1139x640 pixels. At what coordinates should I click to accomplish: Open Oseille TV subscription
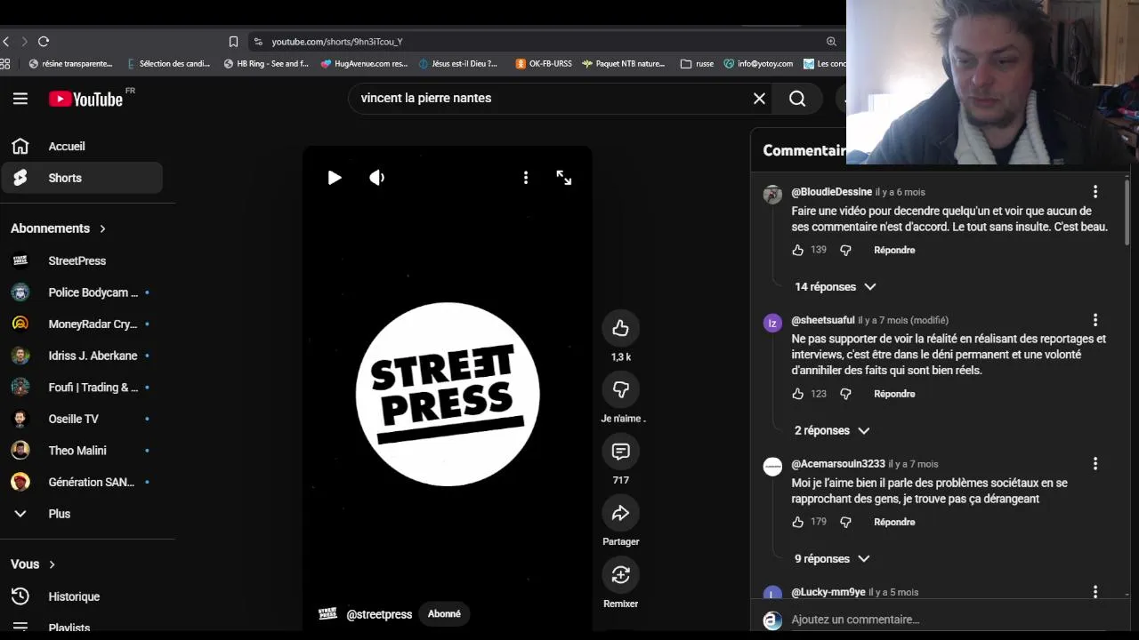[82, 419]
